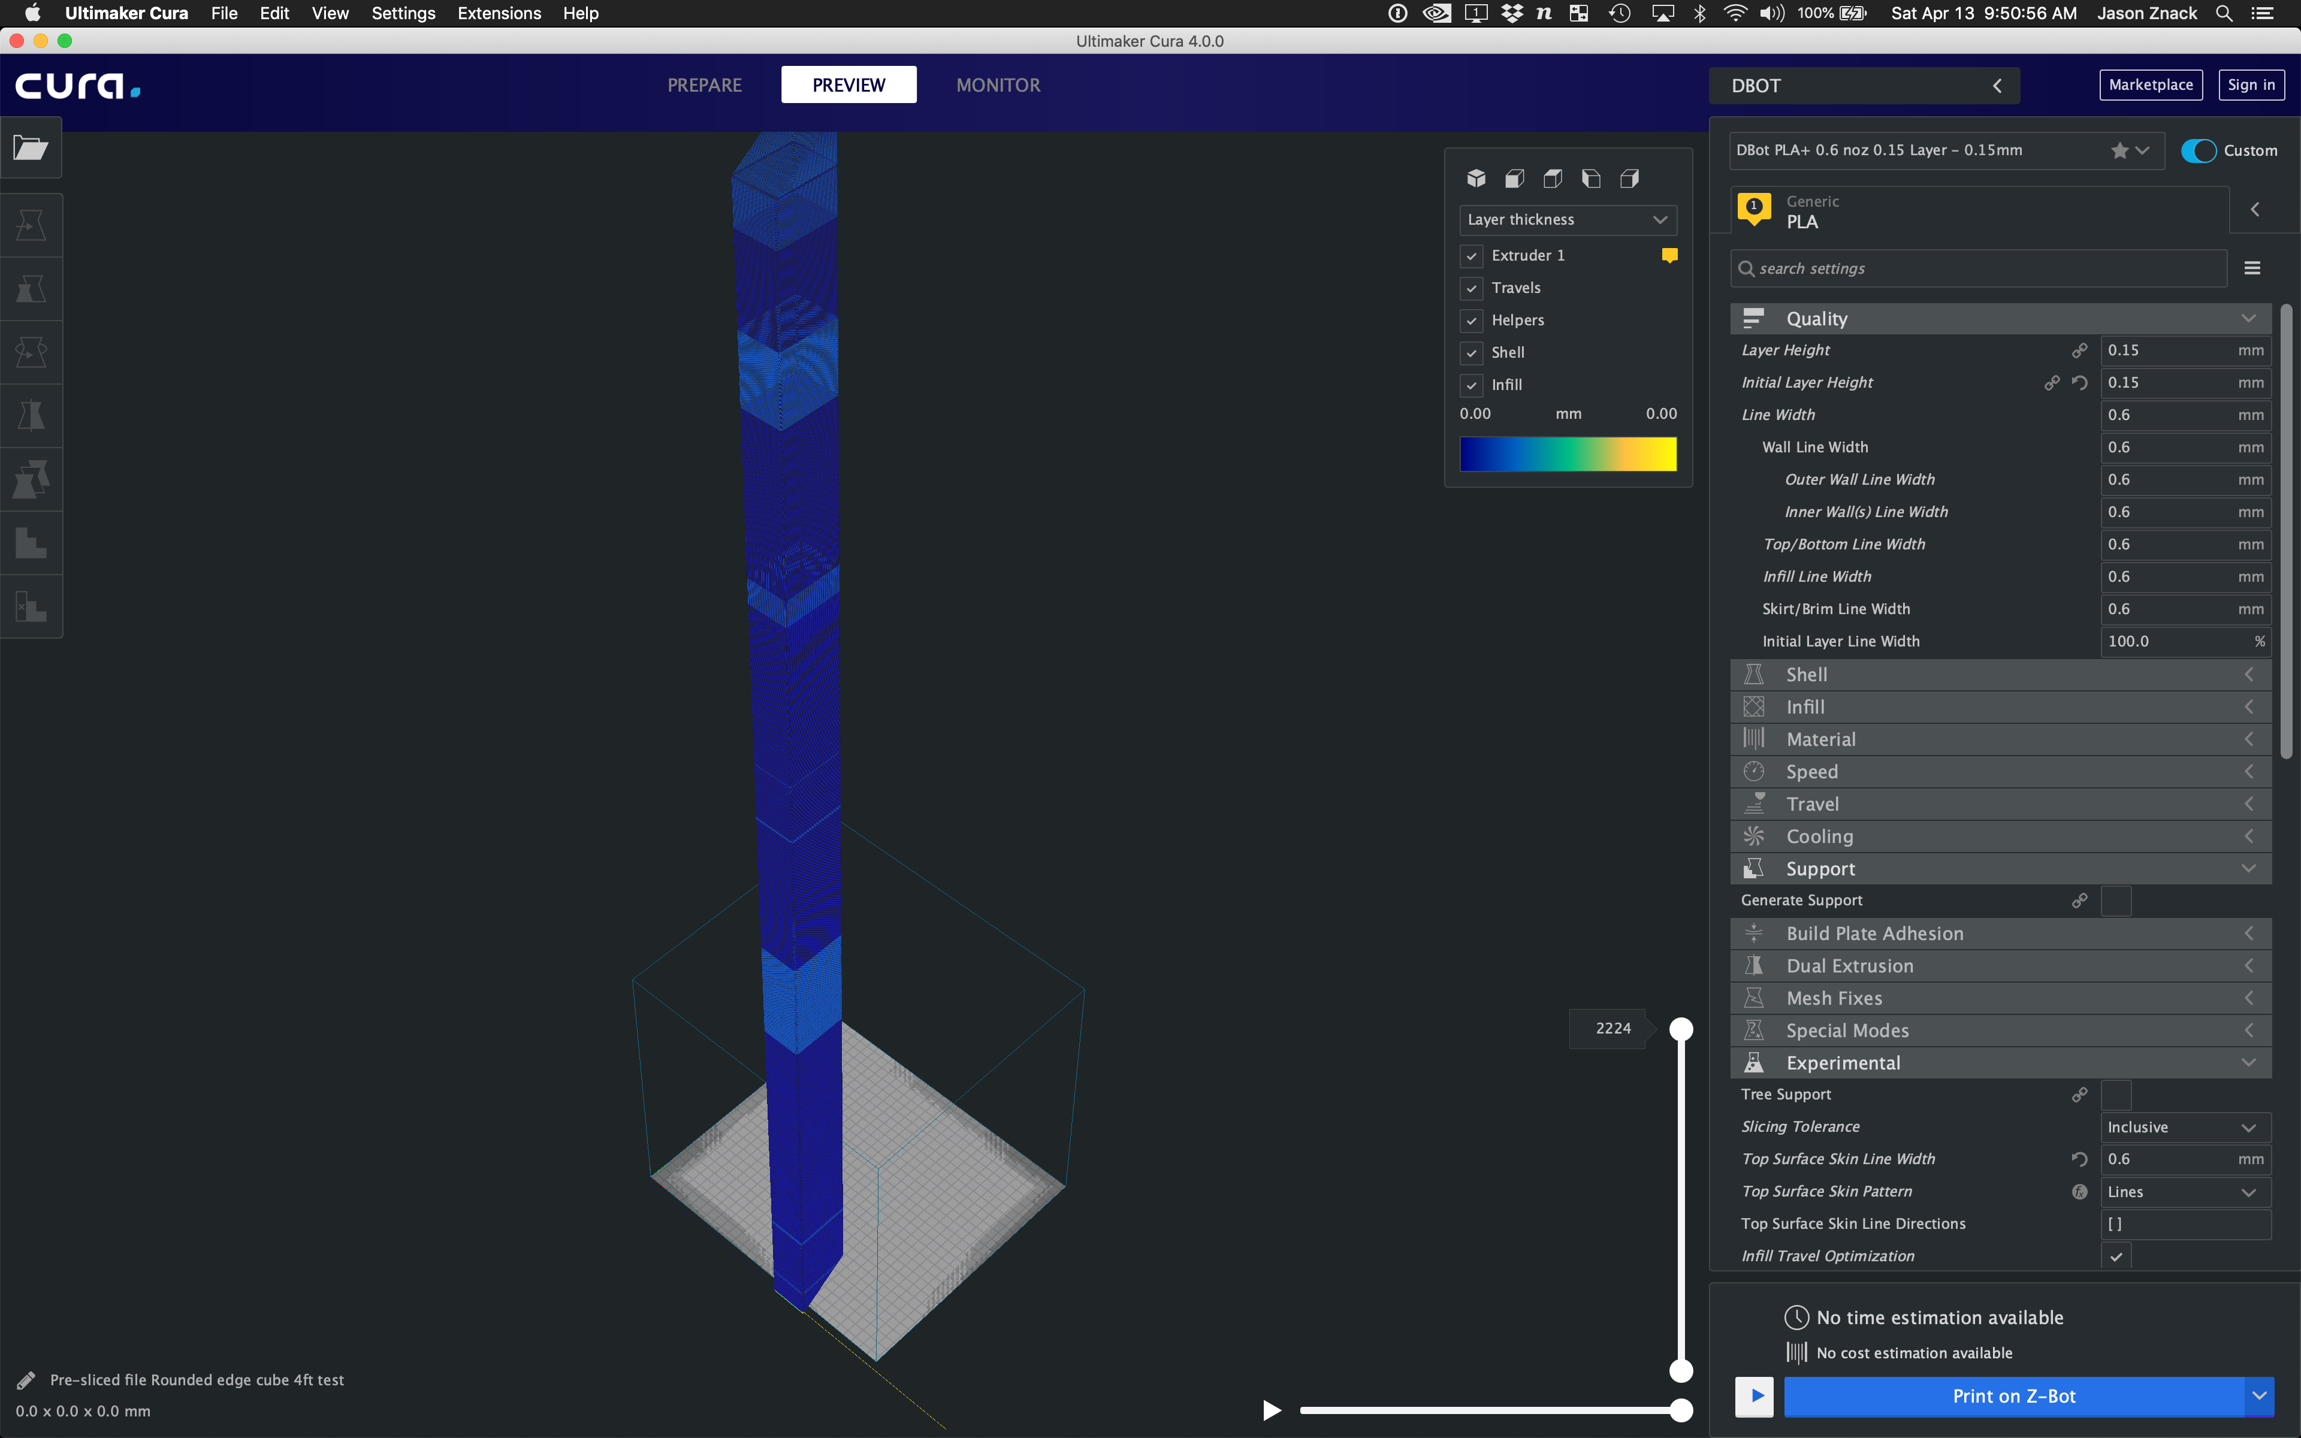Switch to left side view camera icon
This screenshot has width=2301, height=1438.
tap(1591, 178)
